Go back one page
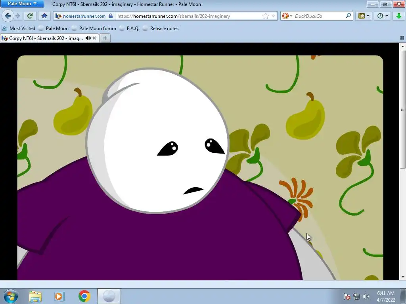The width and height of the screenshot is (406, 304). pos(8,16)
